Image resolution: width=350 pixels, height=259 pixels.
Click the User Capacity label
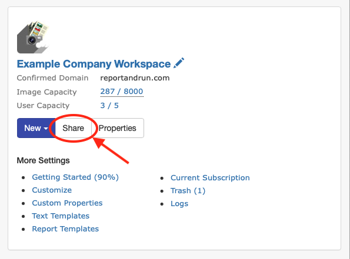[43, 106]
